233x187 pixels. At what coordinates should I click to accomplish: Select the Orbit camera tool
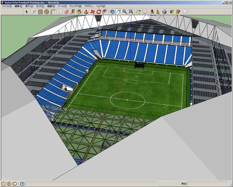point(112,12)
